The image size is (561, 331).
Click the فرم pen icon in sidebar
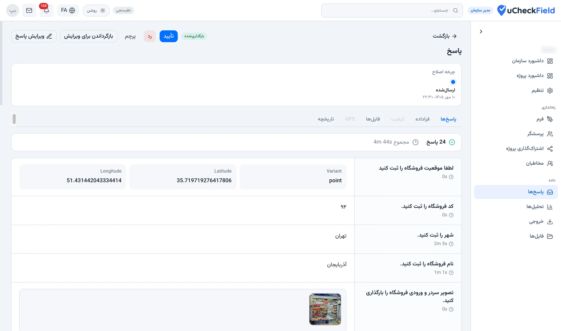pyautogui.click(x=550, y=119)
